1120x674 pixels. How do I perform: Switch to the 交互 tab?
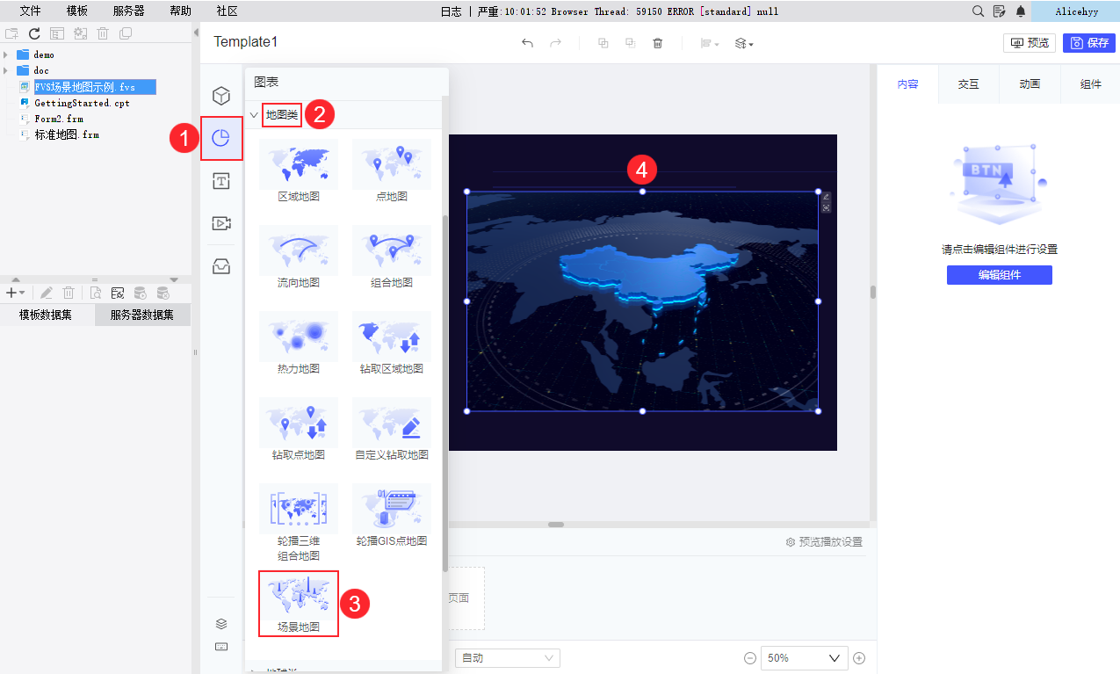tap(968, 84)
